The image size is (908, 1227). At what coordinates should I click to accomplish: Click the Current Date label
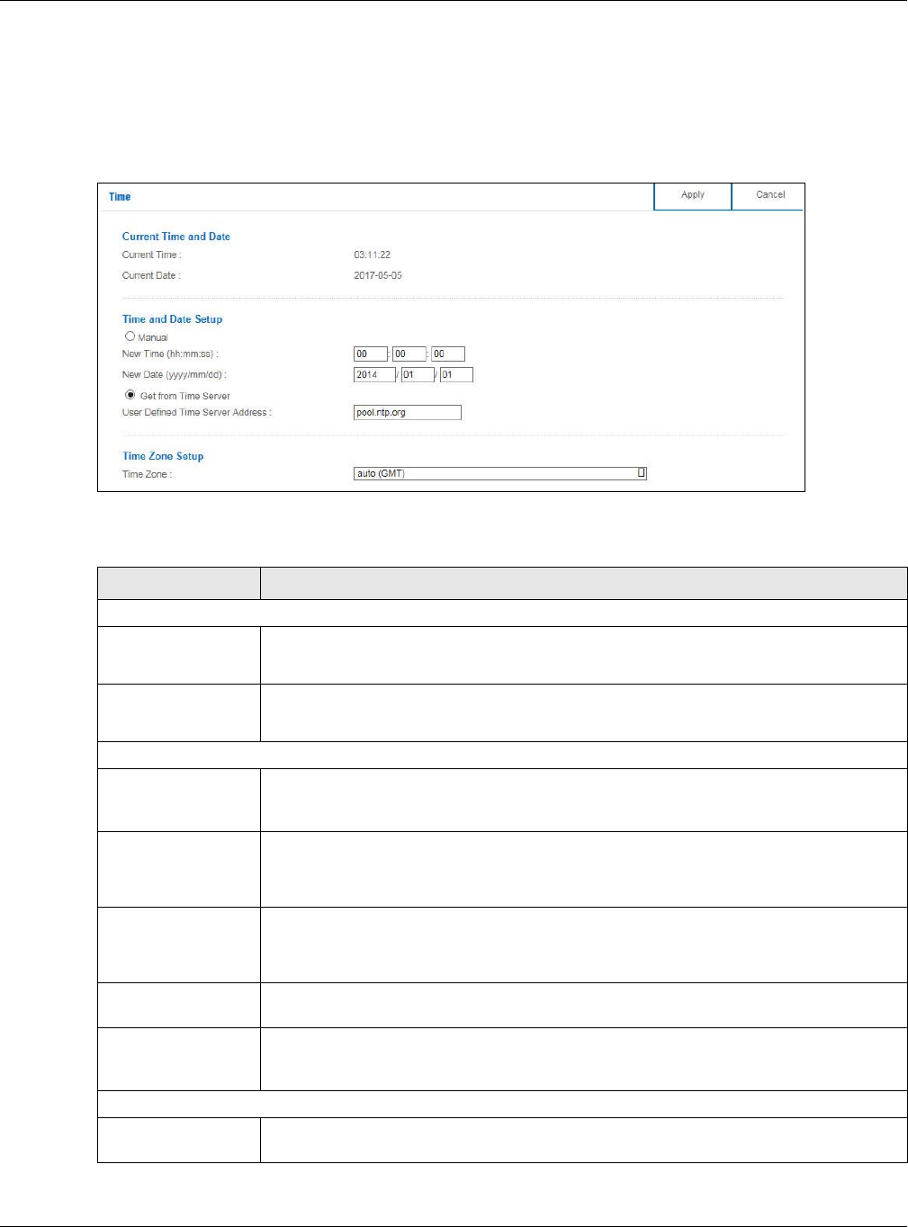coord(151,276)
